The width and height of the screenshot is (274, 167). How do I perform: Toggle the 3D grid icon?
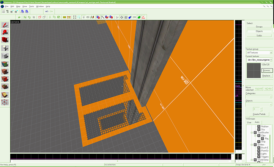click(8, 11)
